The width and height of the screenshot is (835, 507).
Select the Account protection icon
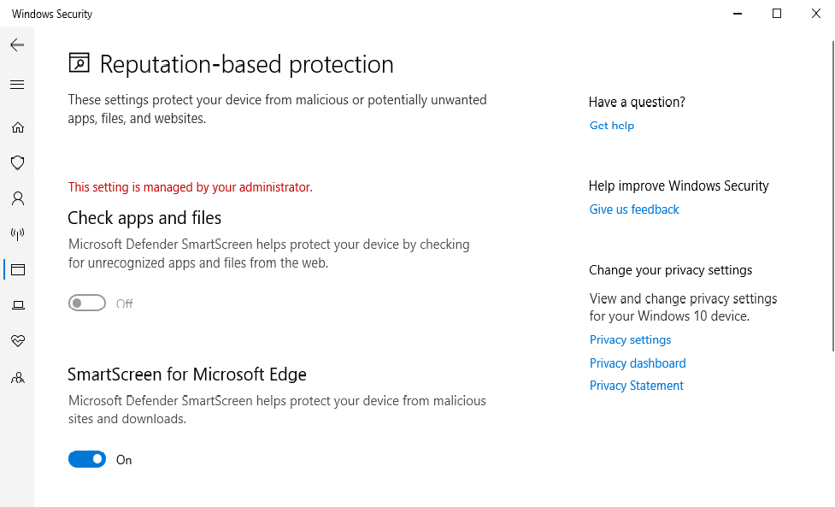(x=17, y=198)
